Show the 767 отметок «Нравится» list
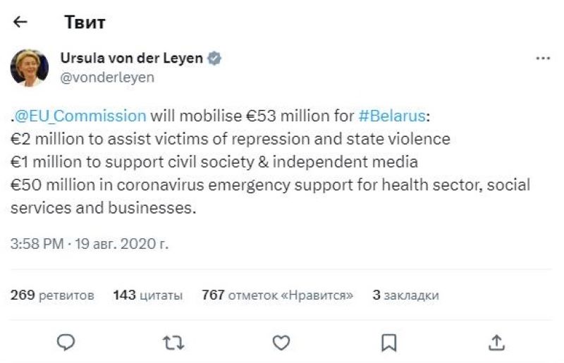This screenshot has height=363, width=564. point(277,295)
